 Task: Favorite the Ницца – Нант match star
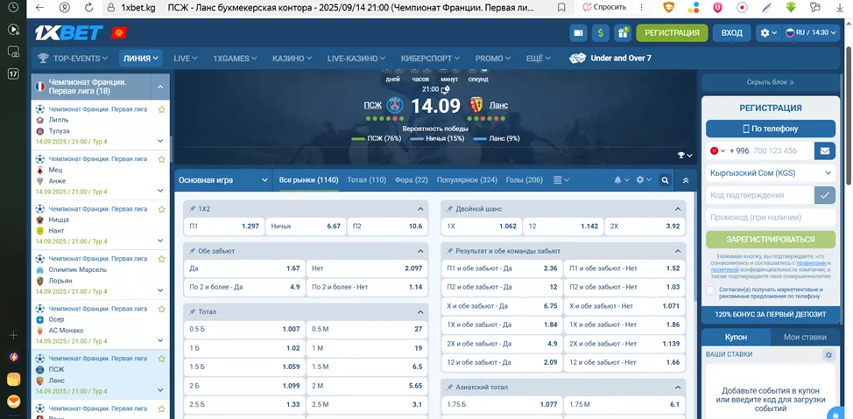(x=161, y=209)
